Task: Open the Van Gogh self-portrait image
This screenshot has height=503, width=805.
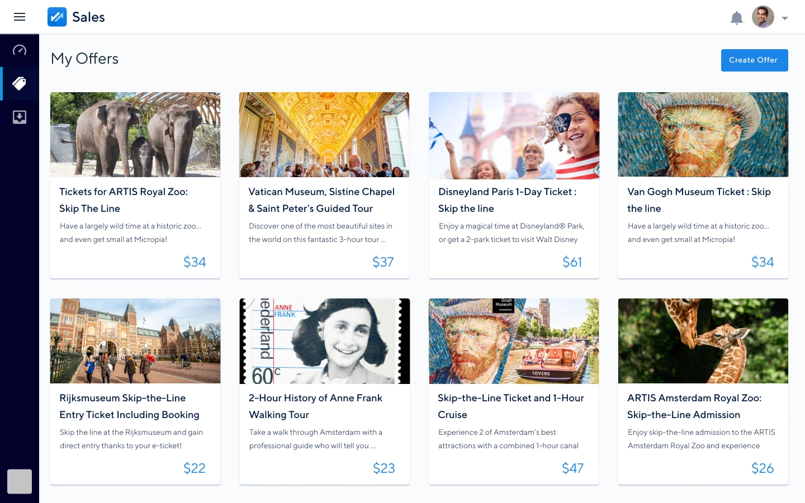Action: click(x=703, y=135)
